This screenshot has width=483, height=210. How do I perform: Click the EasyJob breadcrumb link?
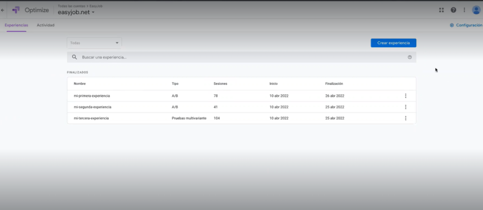[96, 6]
